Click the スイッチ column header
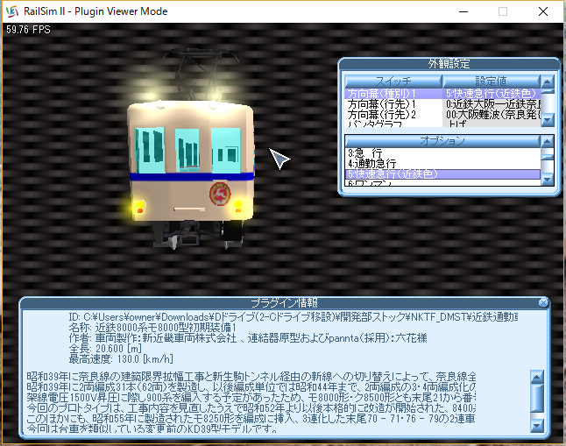Image resolution: width=566 pixels, height=446 pixels. tap(393, 81)
